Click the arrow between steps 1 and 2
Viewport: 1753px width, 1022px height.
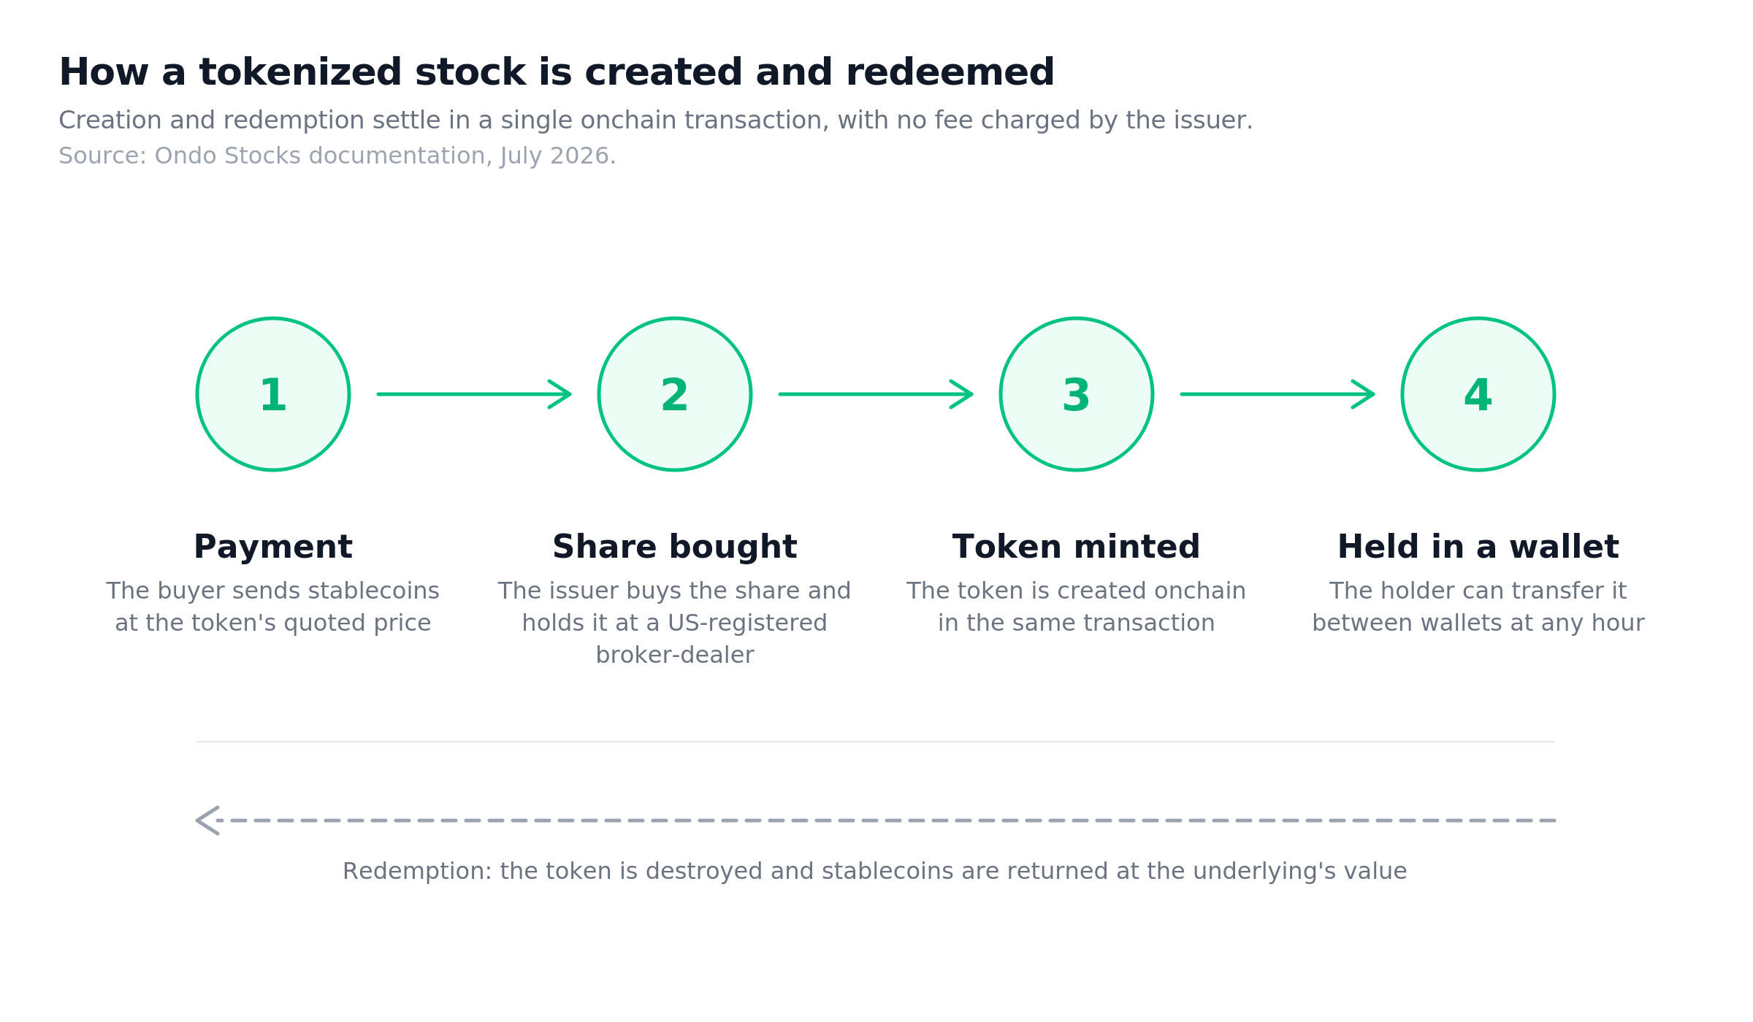[x=474, y=394]
